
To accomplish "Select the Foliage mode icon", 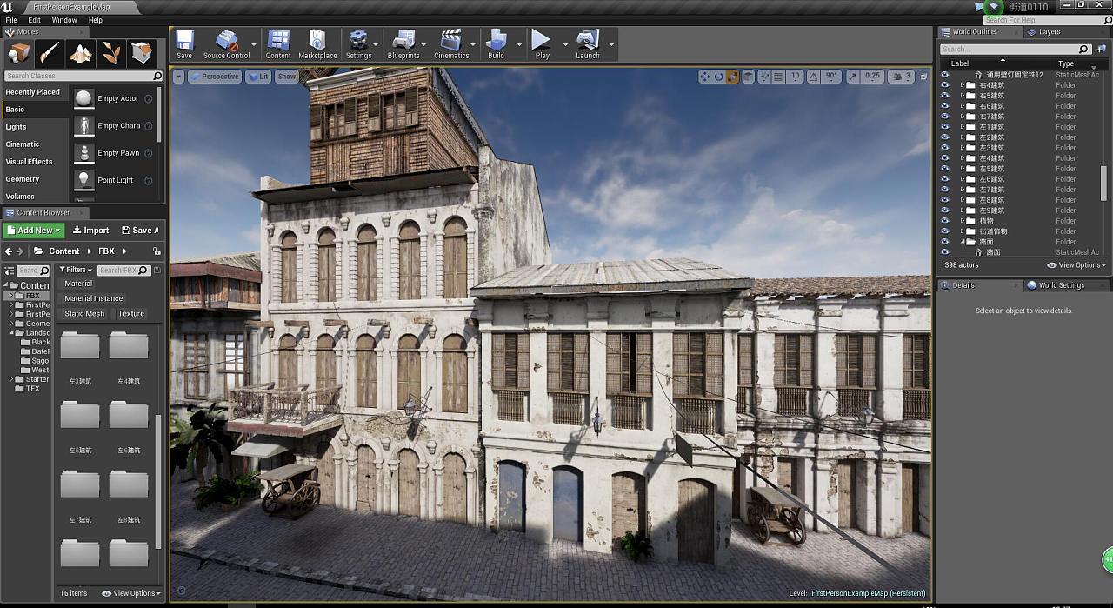I will click(x=111, y=54).
